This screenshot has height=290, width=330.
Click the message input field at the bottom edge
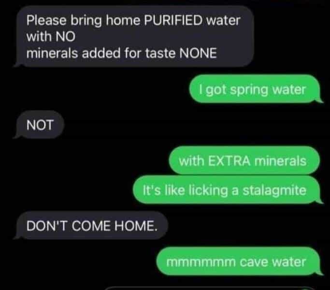pyautogui.click(x=209, y=288)
